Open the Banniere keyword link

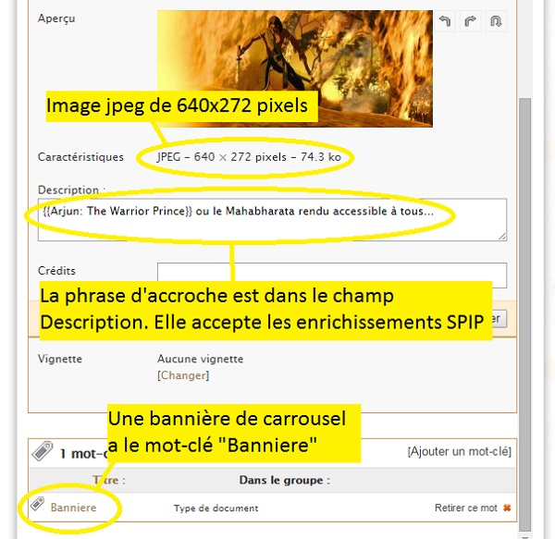click(x=73, y=508)
